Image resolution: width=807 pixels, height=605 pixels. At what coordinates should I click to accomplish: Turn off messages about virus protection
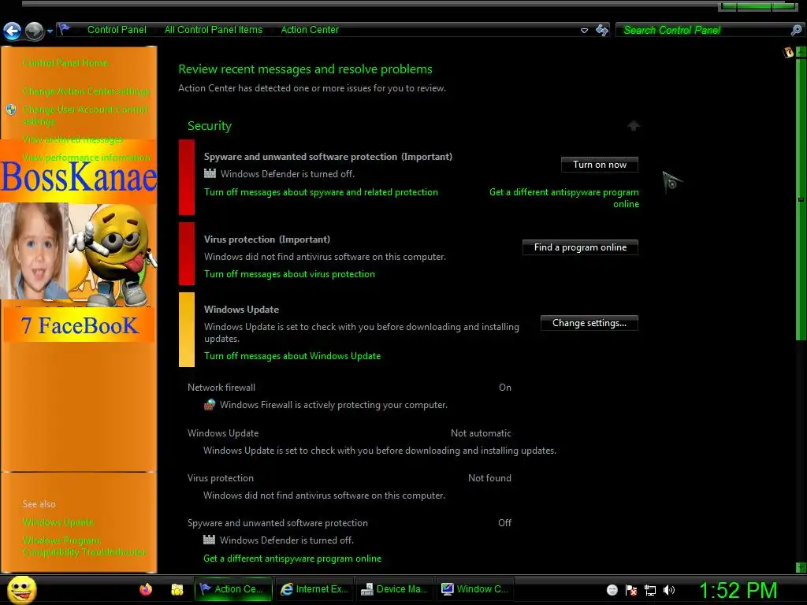pos(289,274)
